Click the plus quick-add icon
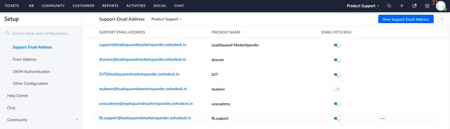Viewport: 450px width, 129px height. (402, 6)
